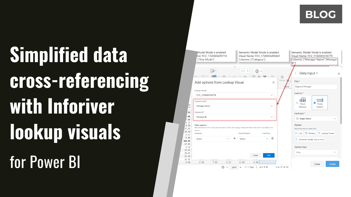
Task: Click the Create button in Data Input panel
Action: (332, 164)
